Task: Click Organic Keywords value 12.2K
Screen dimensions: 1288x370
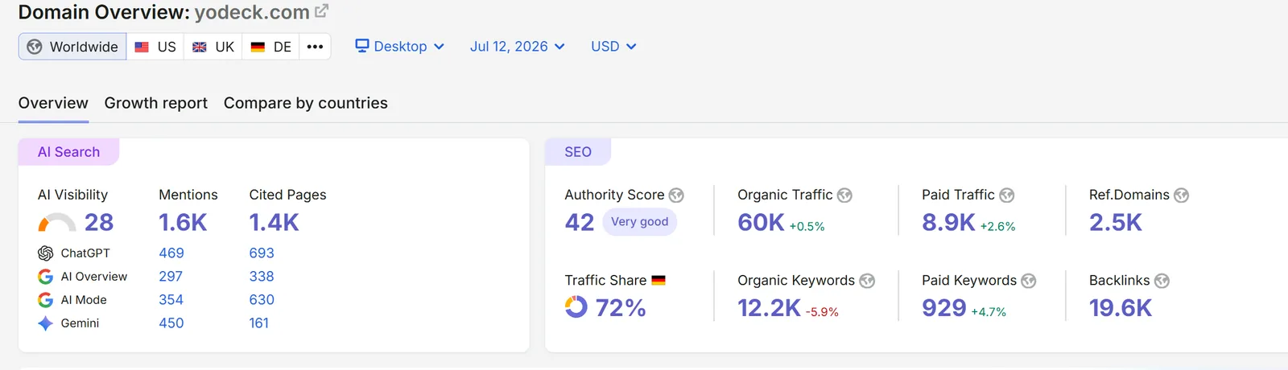Action: point(769,308)
